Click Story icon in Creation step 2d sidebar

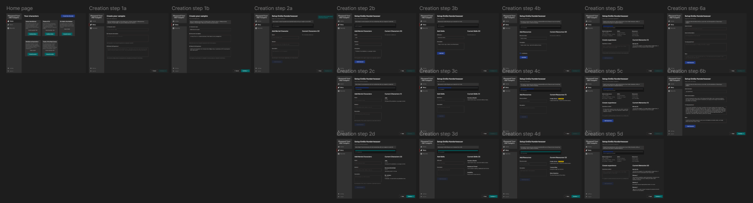(339, 150)
